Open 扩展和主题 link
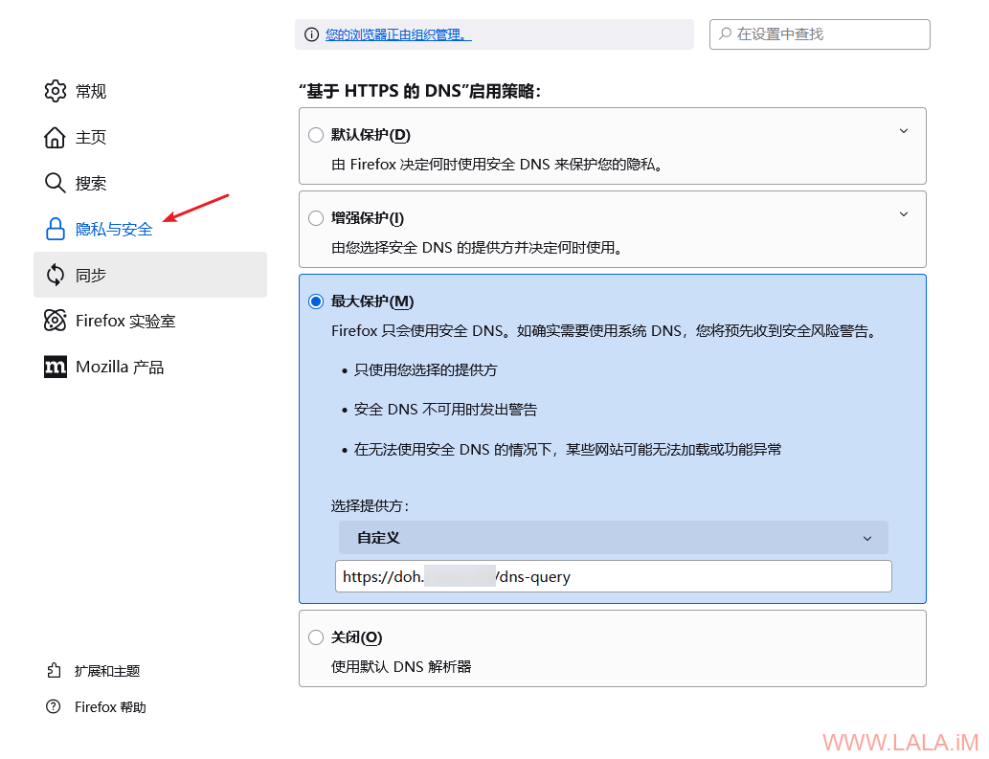The height and width of the screenshot is (759, 989). [107, 671]
